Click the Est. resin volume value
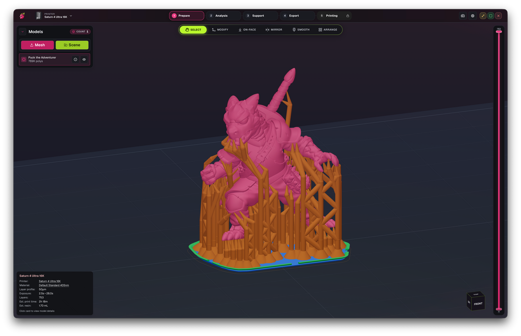Screen dimensions: 521x336 tap(43, 306)
